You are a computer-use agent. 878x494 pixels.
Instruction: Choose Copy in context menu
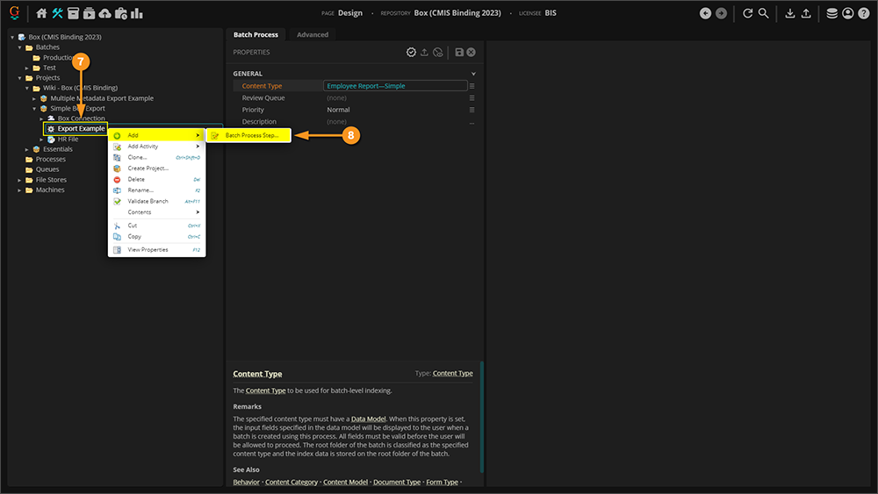click(157, 237)
